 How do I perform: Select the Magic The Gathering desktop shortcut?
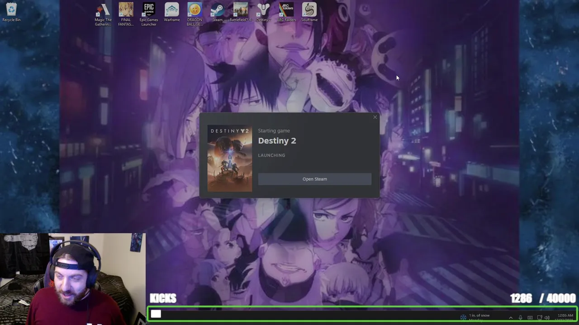[x=103, y=14]
